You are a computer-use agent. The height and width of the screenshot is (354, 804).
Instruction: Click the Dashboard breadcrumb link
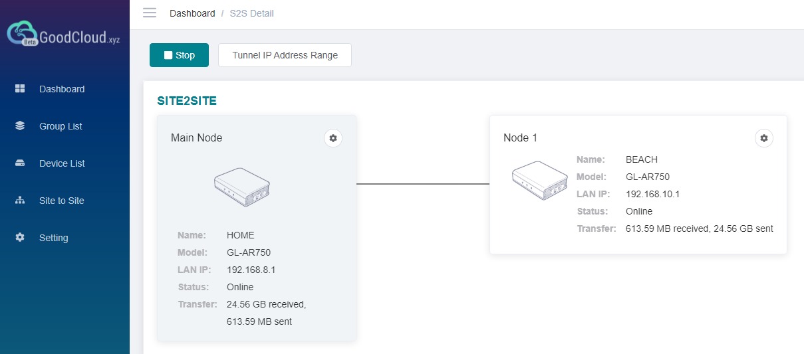192,13
